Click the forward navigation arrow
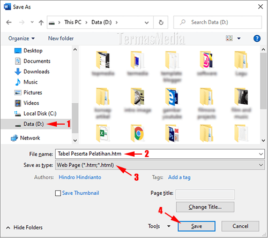 21,22
